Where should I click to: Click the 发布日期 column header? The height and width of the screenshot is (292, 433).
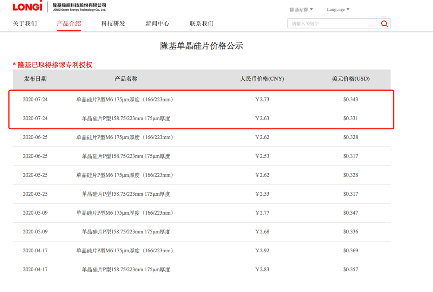click(x=35, y=79)
